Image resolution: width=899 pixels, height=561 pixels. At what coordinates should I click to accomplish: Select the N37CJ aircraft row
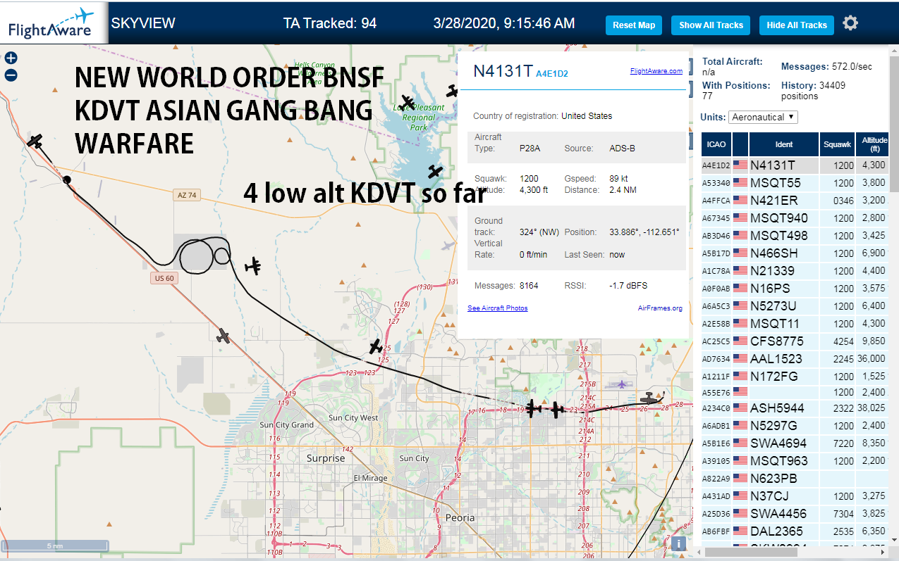tap(795, 496)
